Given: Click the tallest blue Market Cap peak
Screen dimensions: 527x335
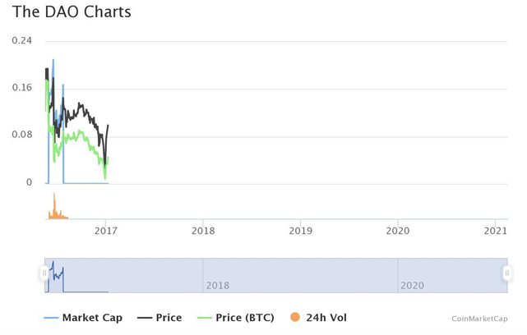Looking at the screenshot, I should click(x=53, y=61).
